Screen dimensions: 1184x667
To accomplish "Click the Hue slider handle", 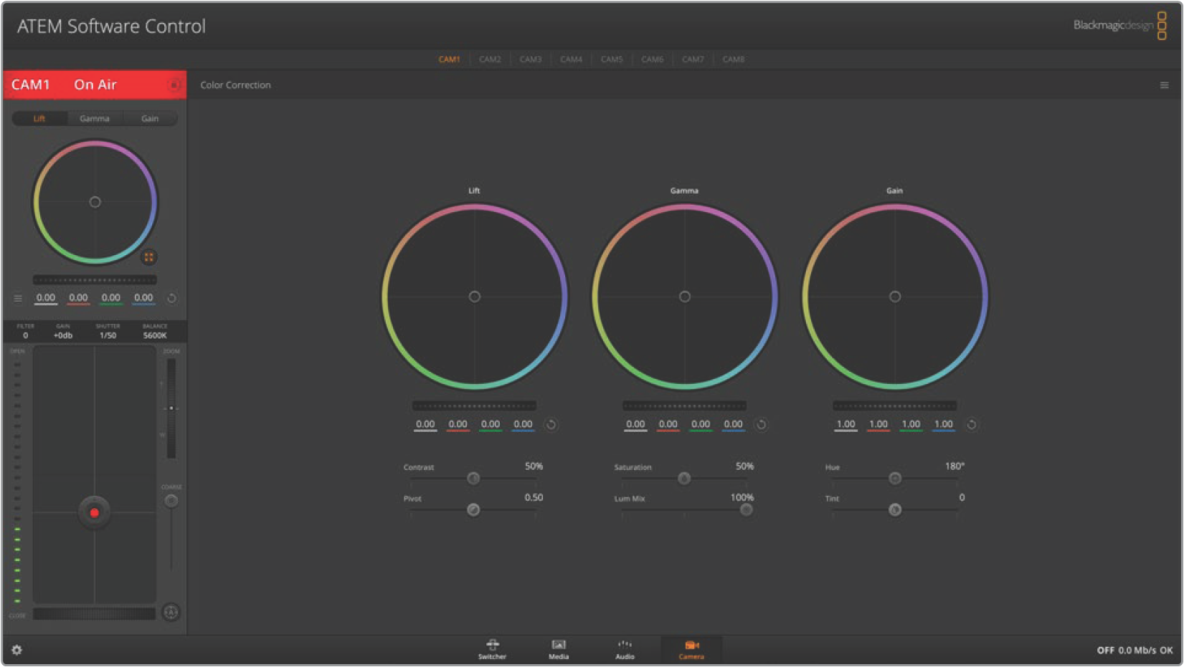I will point(895,479).
